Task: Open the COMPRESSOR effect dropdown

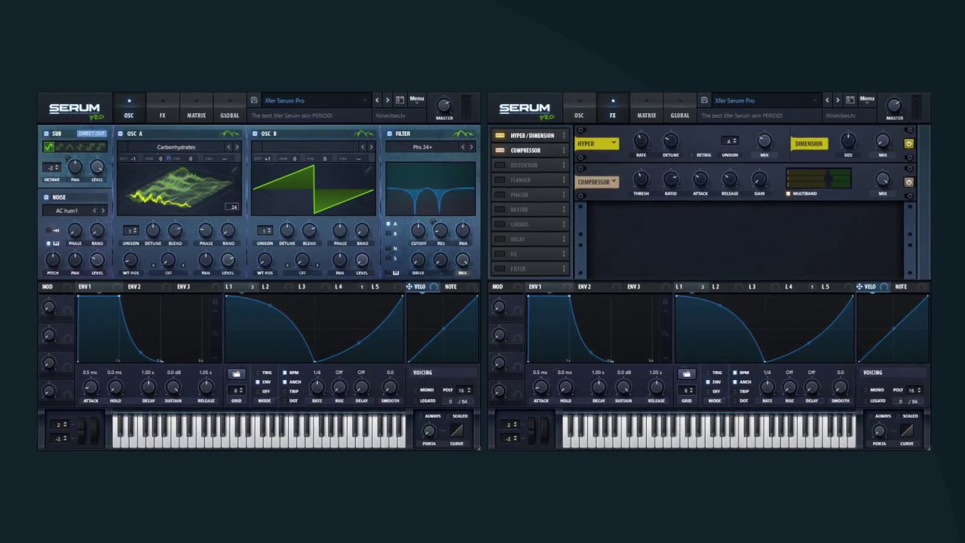Action: tap(597, 182)
